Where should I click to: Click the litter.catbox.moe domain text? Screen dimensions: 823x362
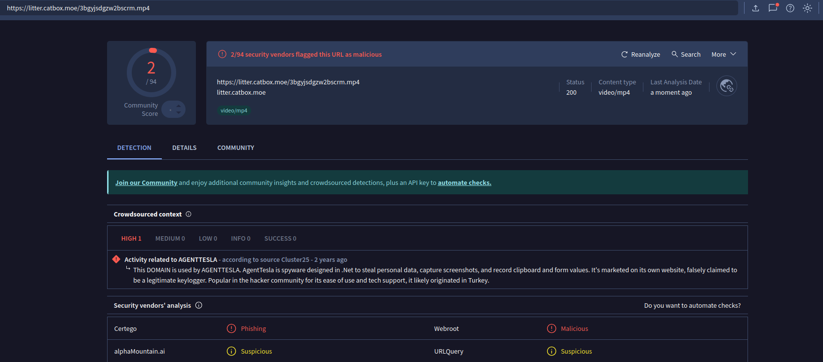tap(241, 93)
